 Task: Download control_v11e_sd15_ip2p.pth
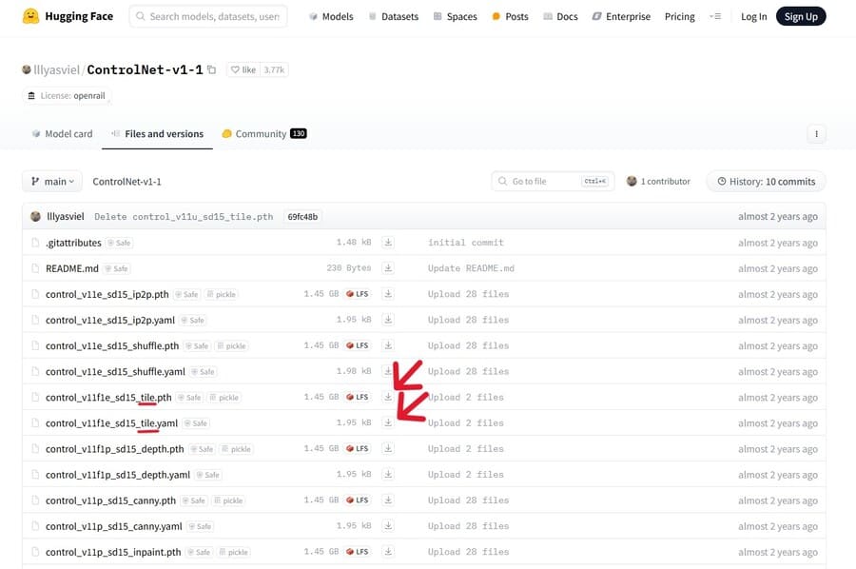pos(388,293)
